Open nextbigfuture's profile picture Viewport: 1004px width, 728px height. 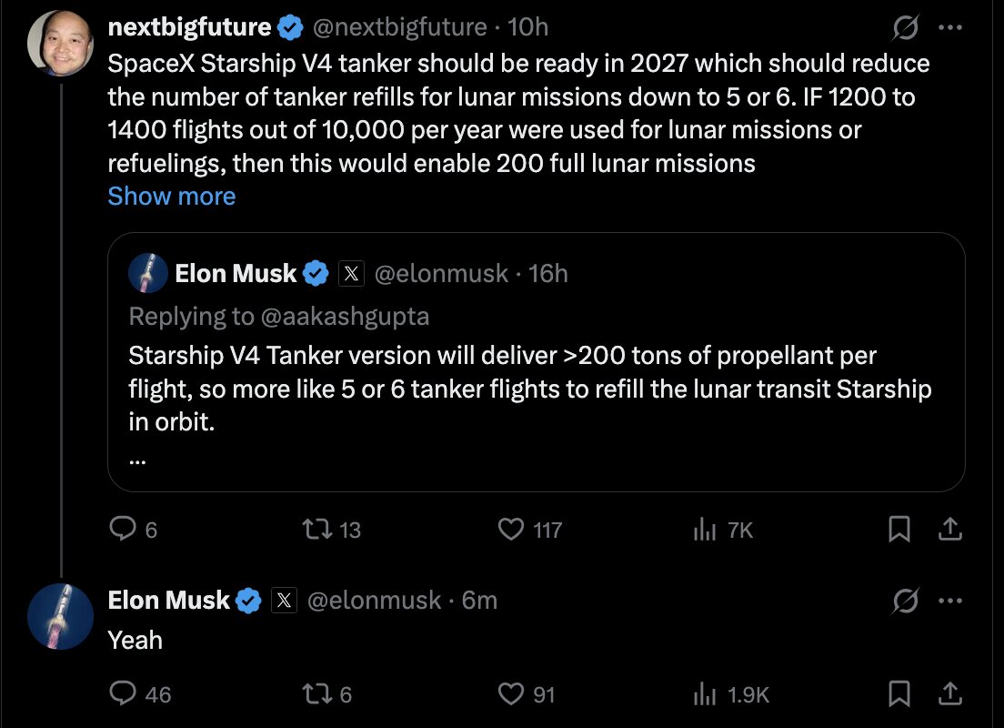point(61,43)
